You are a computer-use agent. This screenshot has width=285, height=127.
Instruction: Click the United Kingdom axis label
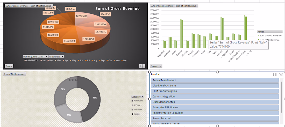(234, 56)
